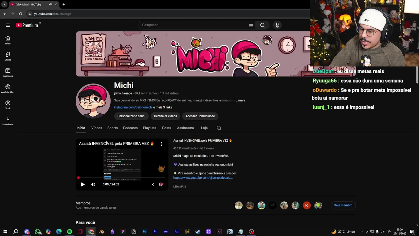Click Gerenciar vídeos button
This screenshot has height=236, width=419.
coord(165,116)
